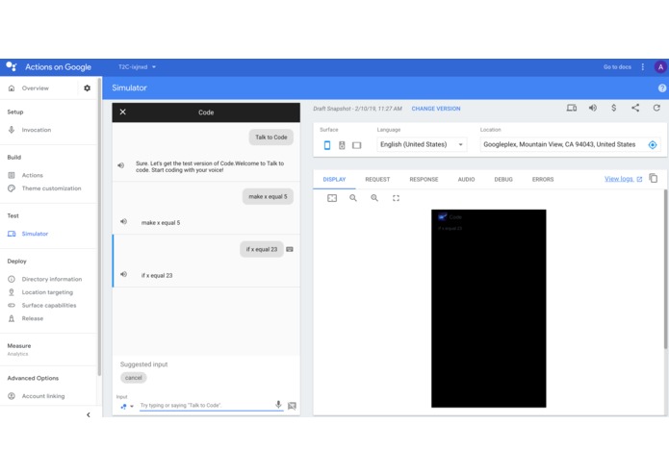Click the microphone icon in input field
The width and height of the screenshot is (669, 475).
click(x=278, y=404)
